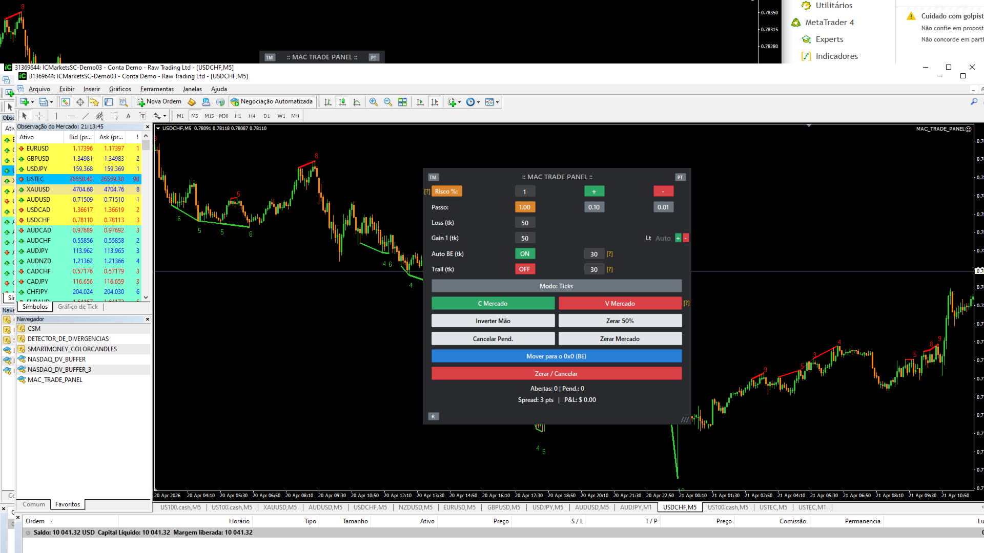Select the crosshair cursor tool
Viewport: 984px width, 553px height.
39,116
